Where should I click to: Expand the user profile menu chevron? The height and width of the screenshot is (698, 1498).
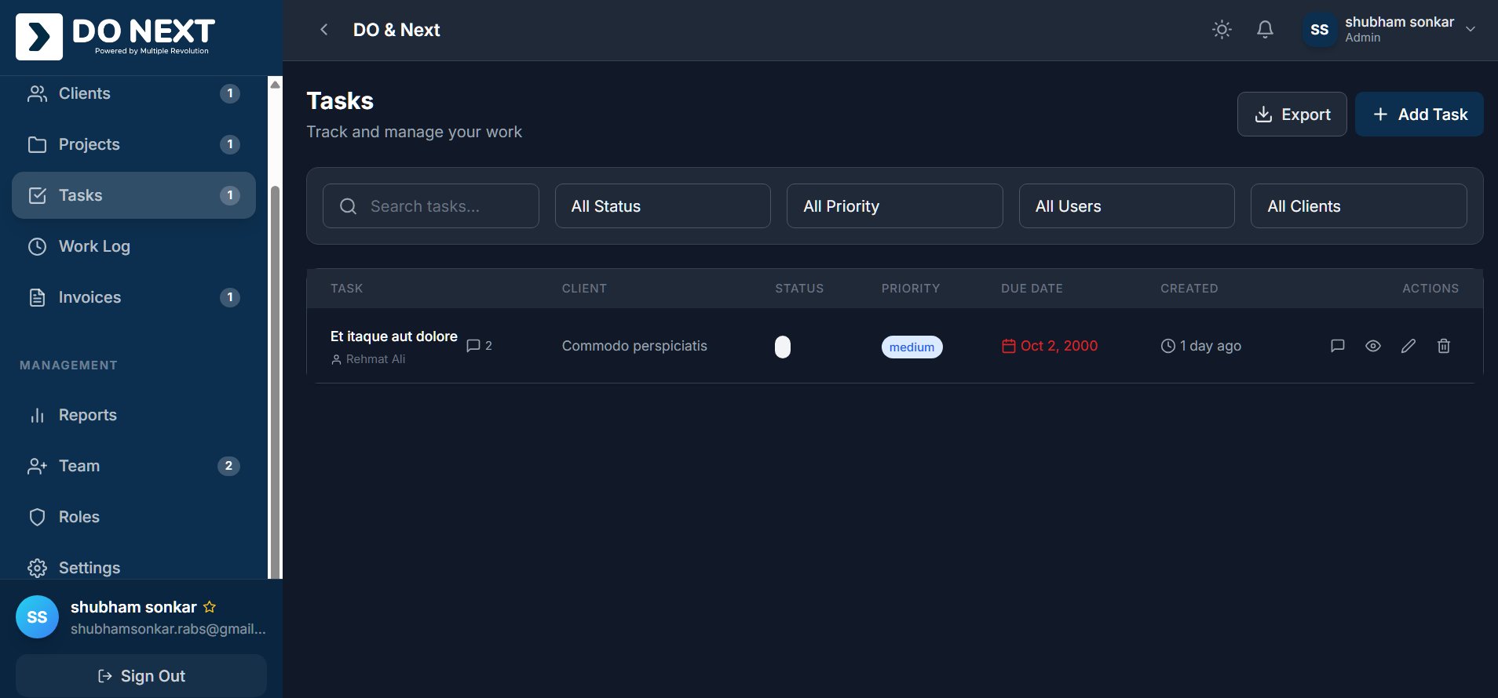(x=1471, y=30)
